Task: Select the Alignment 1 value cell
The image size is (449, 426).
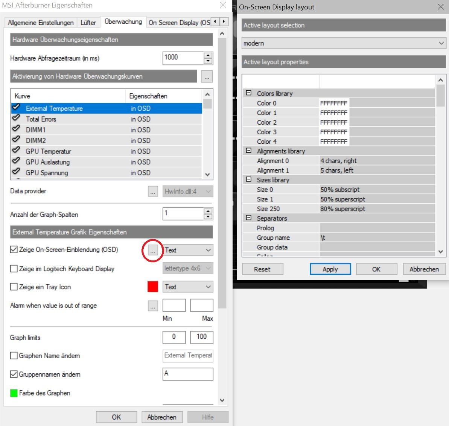Action: (x=377, y=170)
